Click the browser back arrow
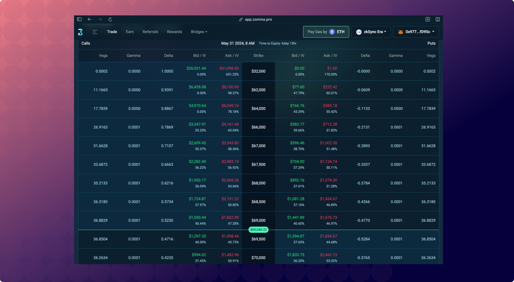This screenshot has height=282, width=514. (89, 19)
